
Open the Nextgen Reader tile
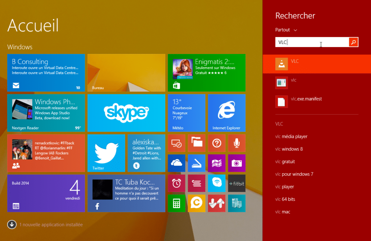point(46,113)
